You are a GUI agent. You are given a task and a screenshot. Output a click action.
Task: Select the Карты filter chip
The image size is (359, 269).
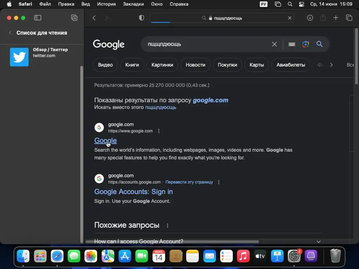[257, 65]
